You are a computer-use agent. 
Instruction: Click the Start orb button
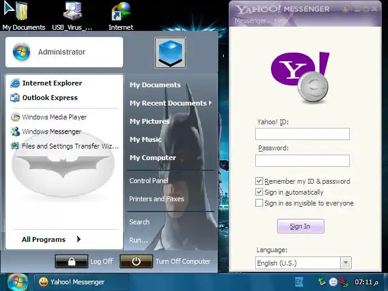18,282
